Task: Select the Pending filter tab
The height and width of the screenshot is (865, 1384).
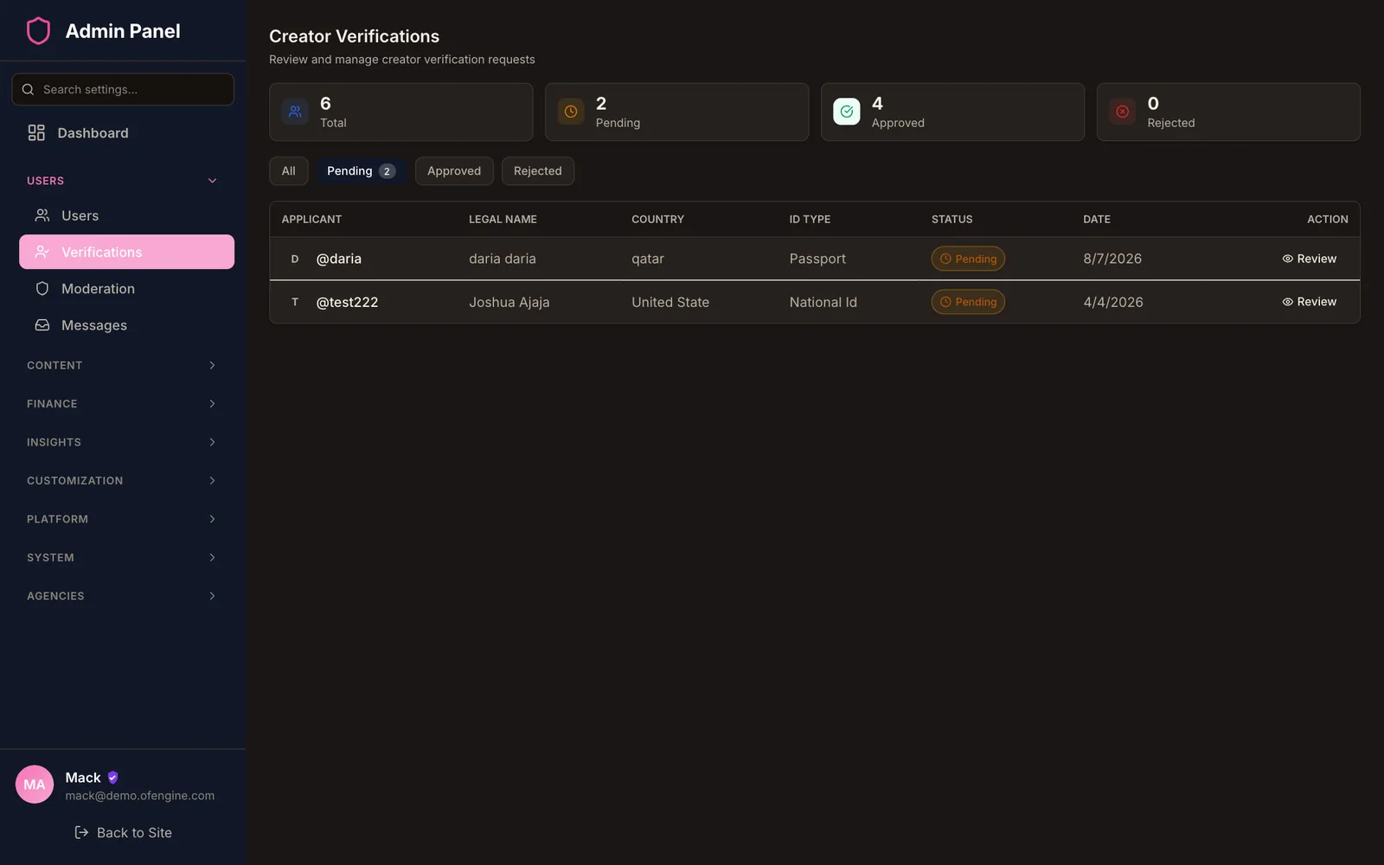Action: coord(361,170)
